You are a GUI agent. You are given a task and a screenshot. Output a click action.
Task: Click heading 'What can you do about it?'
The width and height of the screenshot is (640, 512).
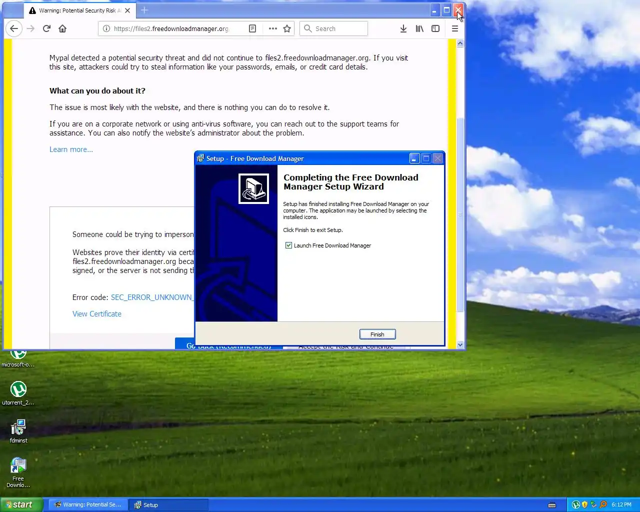[x=97, y=91]
